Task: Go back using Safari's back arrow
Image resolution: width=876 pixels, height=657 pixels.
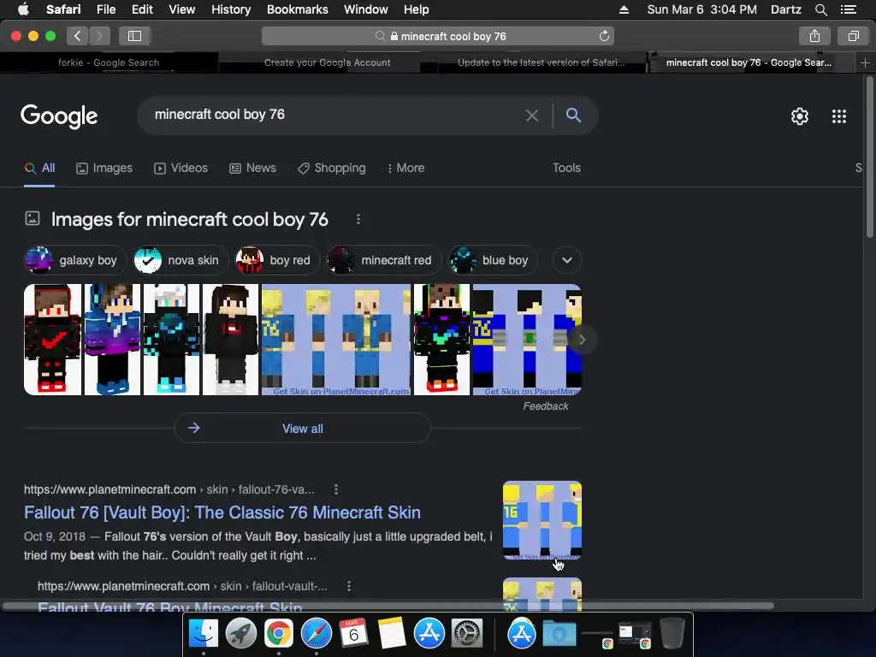Action: point(78,36)
